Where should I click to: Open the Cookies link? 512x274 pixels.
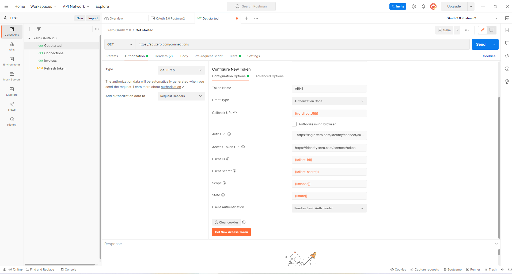tap(489, 56)
